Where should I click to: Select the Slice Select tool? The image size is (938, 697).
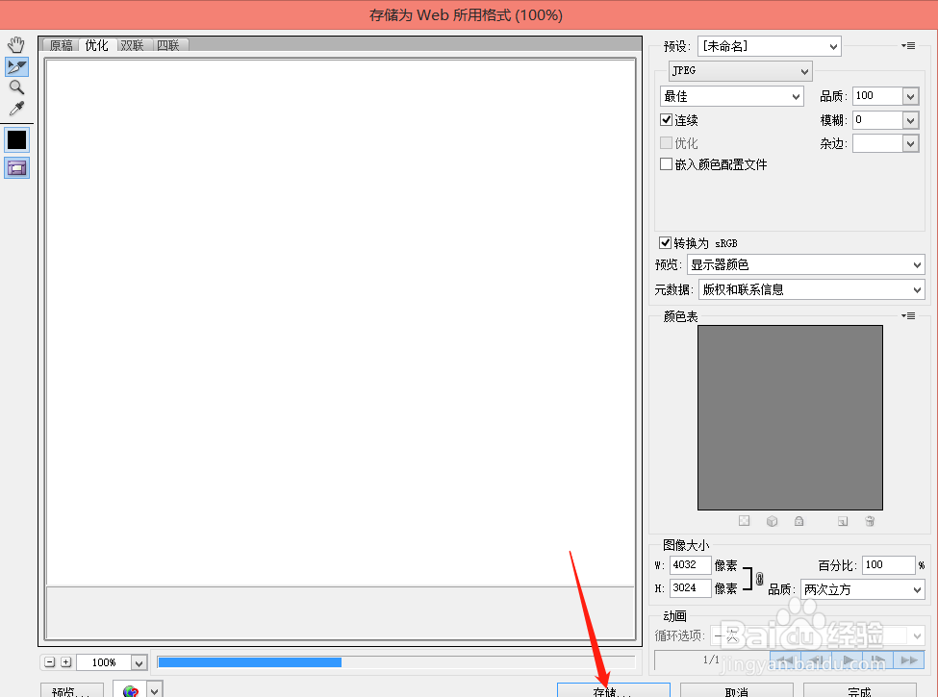(x=16, y=66)
